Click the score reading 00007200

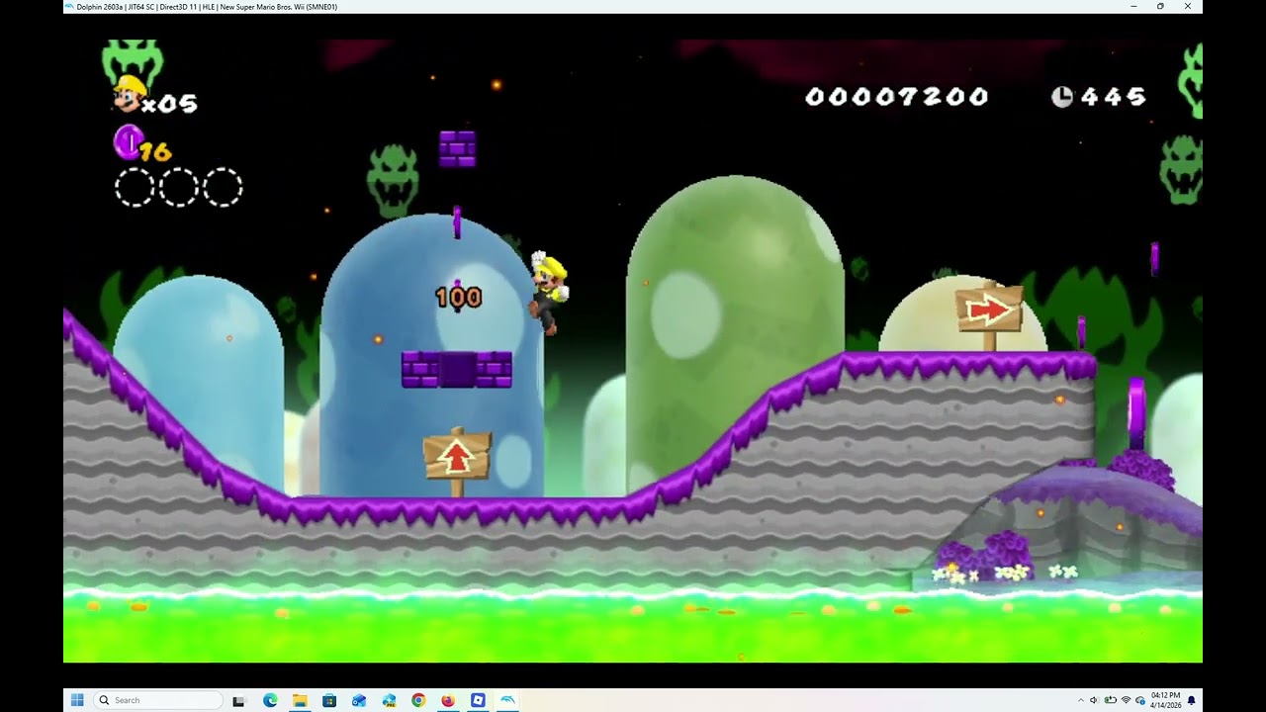(x=897, y=96)
